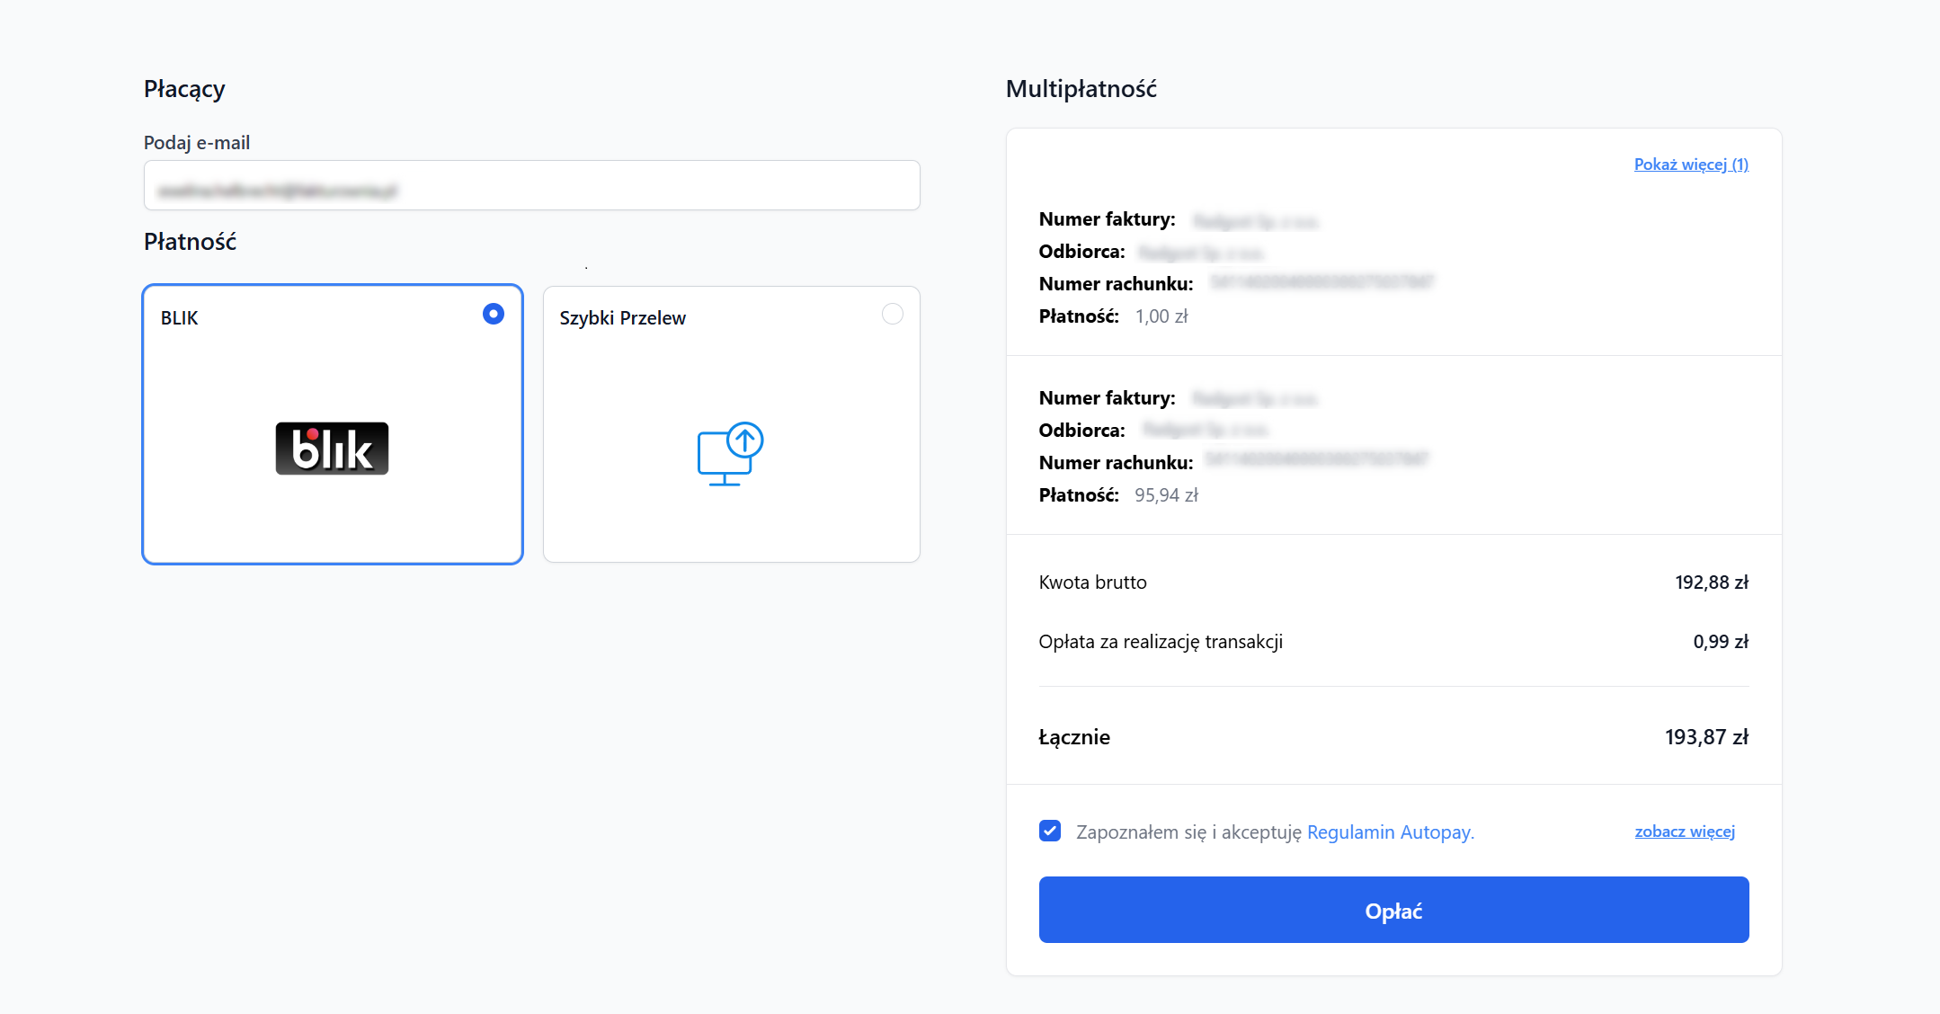Screen dimensions: 1940x1014
Task: Select the BLIK payment method card
Action: (x=331, y=424)
